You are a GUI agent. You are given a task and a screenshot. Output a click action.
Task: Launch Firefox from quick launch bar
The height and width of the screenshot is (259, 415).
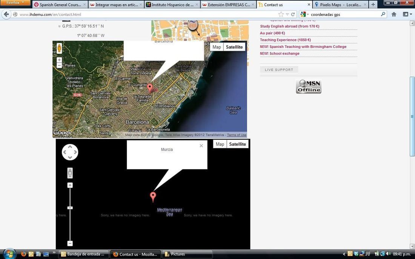click(x=23, y=254)
